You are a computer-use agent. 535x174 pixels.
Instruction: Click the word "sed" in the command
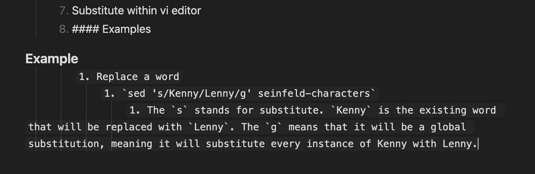134,94
